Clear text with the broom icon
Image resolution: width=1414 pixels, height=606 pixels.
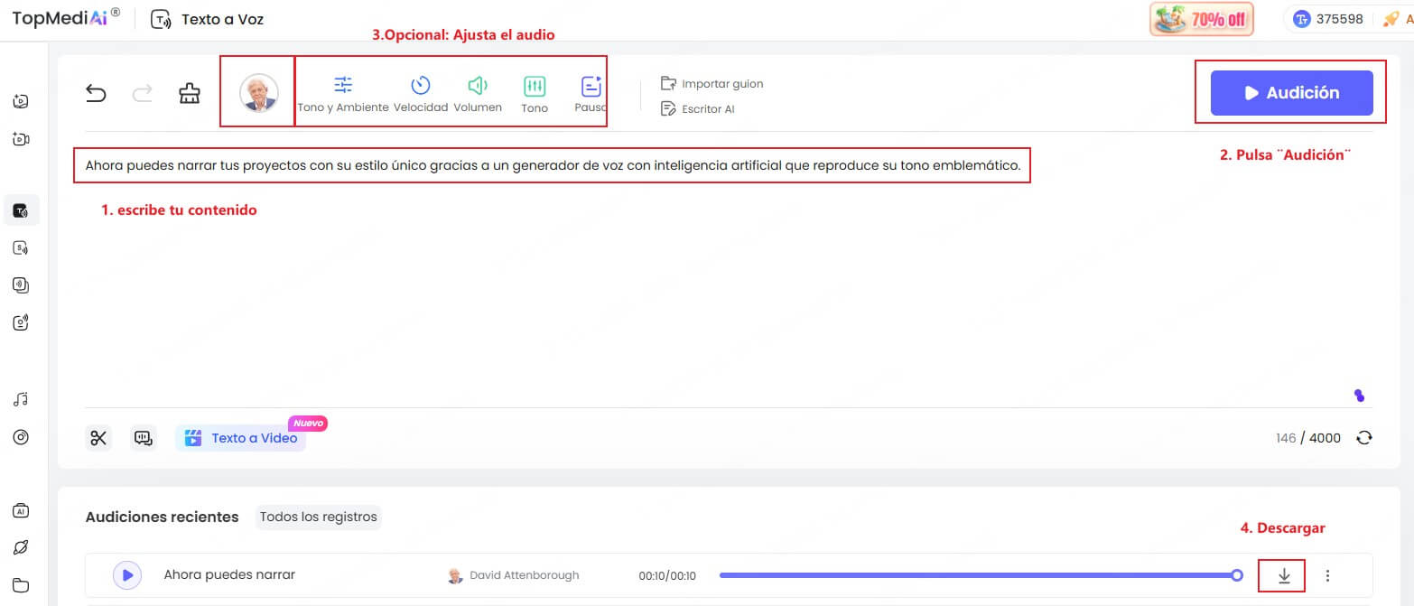pos(190,93)
